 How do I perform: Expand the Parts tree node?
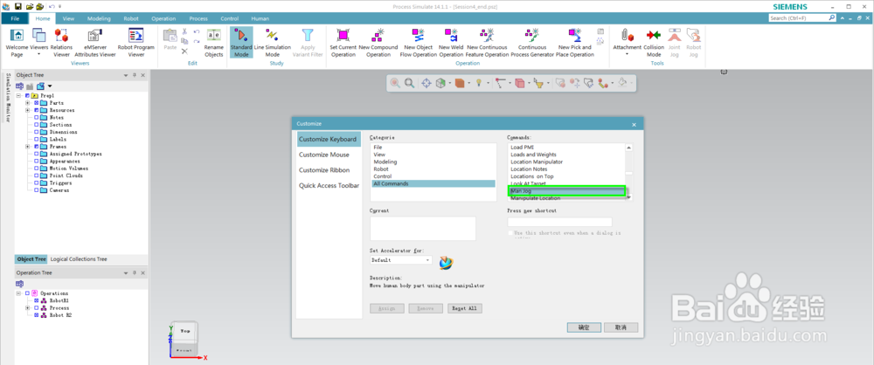(x=27, y=103)
